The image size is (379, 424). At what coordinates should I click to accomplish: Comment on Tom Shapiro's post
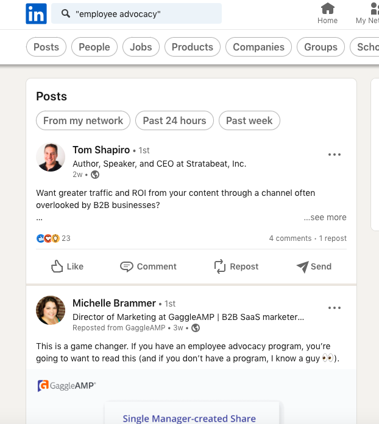tap(148, 266)
